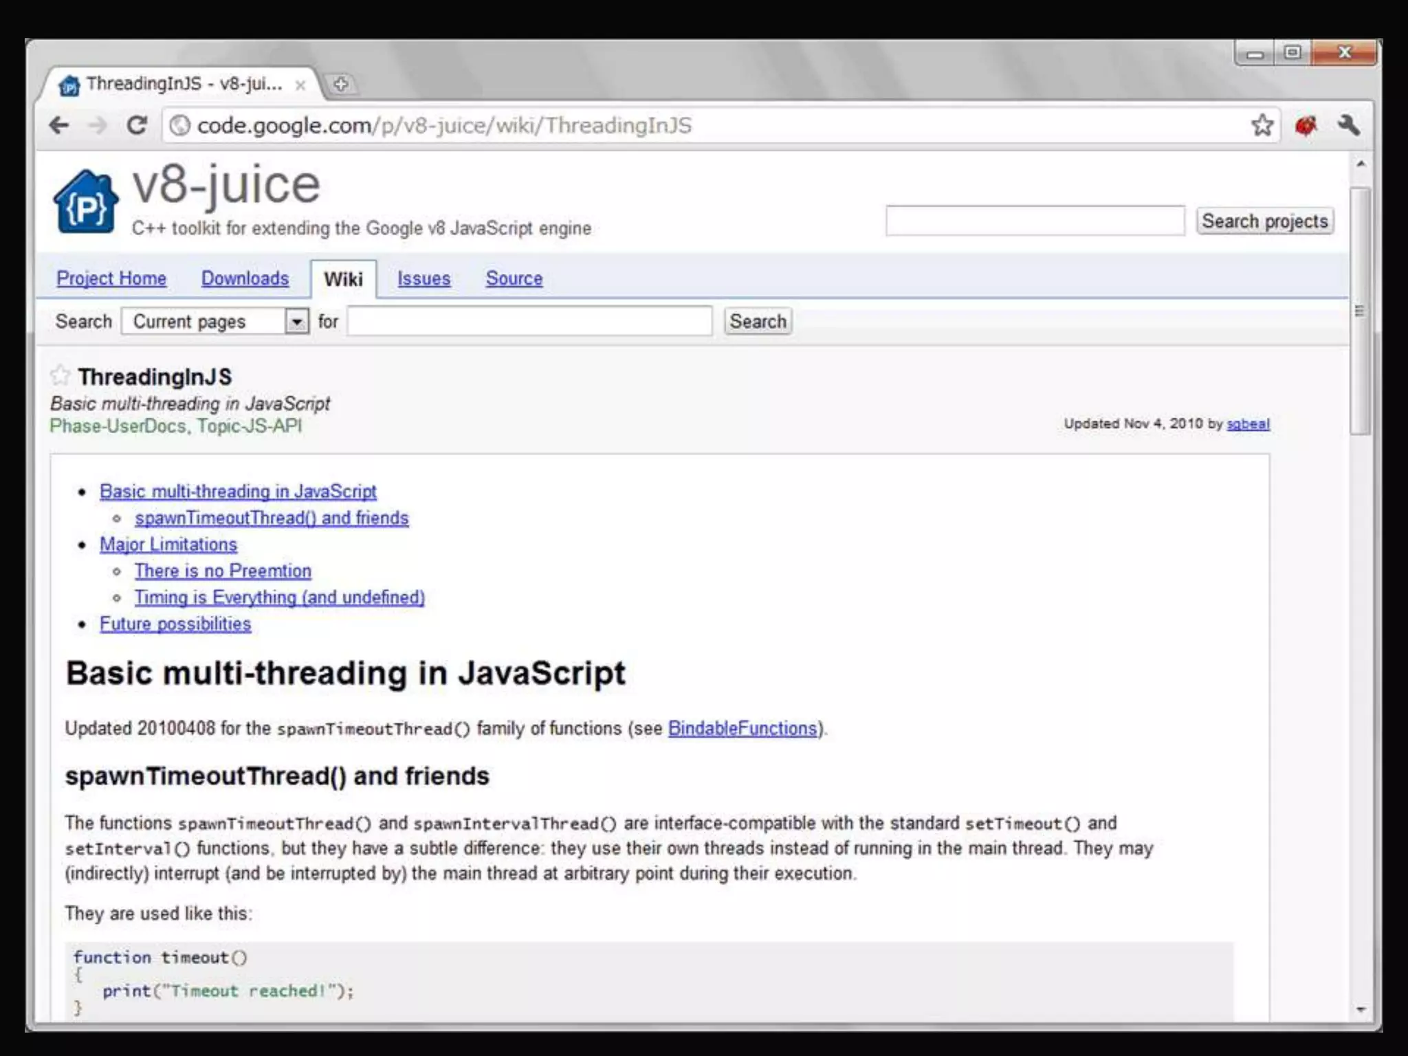This screenshot has width=1408, height=1056.
Task: Focus the wiki search text field
Action: click(x=529, y=321)
